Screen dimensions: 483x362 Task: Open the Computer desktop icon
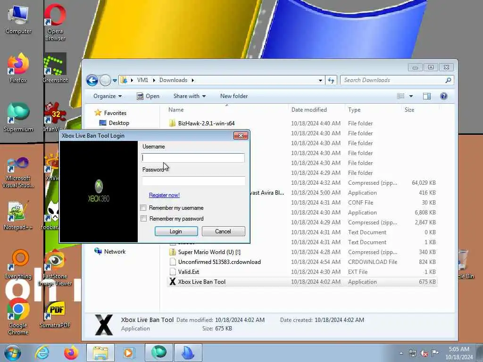click(18, 19)
